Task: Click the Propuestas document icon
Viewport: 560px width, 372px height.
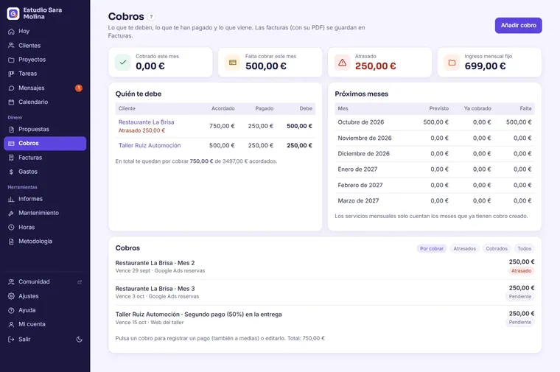Action: pos(11,129)
